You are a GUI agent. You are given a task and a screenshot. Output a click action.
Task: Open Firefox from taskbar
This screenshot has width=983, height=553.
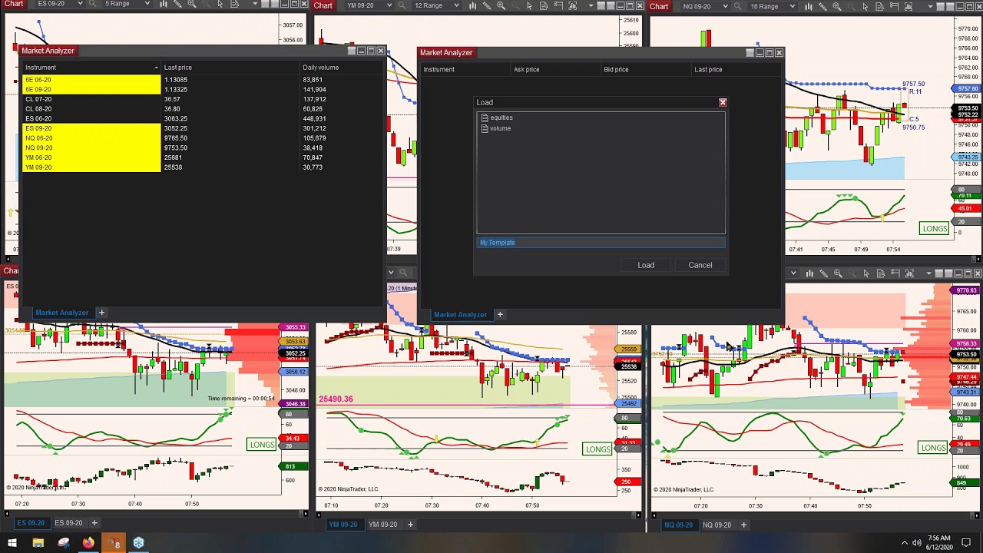[88, 543]
